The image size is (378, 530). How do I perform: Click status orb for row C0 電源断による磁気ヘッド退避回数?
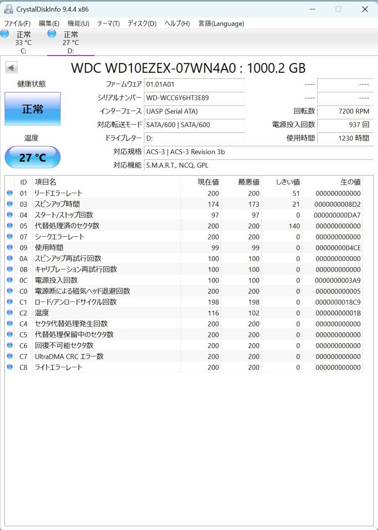tap(10, 291)
